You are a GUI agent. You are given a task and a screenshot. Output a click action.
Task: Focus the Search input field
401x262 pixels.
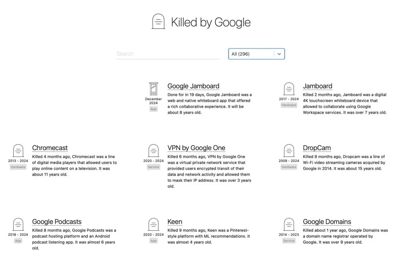[168, 54]
